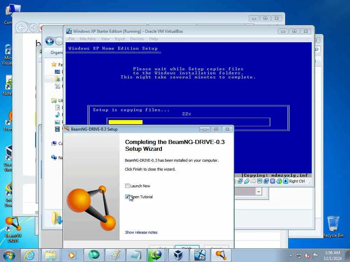Viewport: 350px width, 262px height.
Task: Click the VirtualBox network adapter status icon
Action: [x=240, y=181]
